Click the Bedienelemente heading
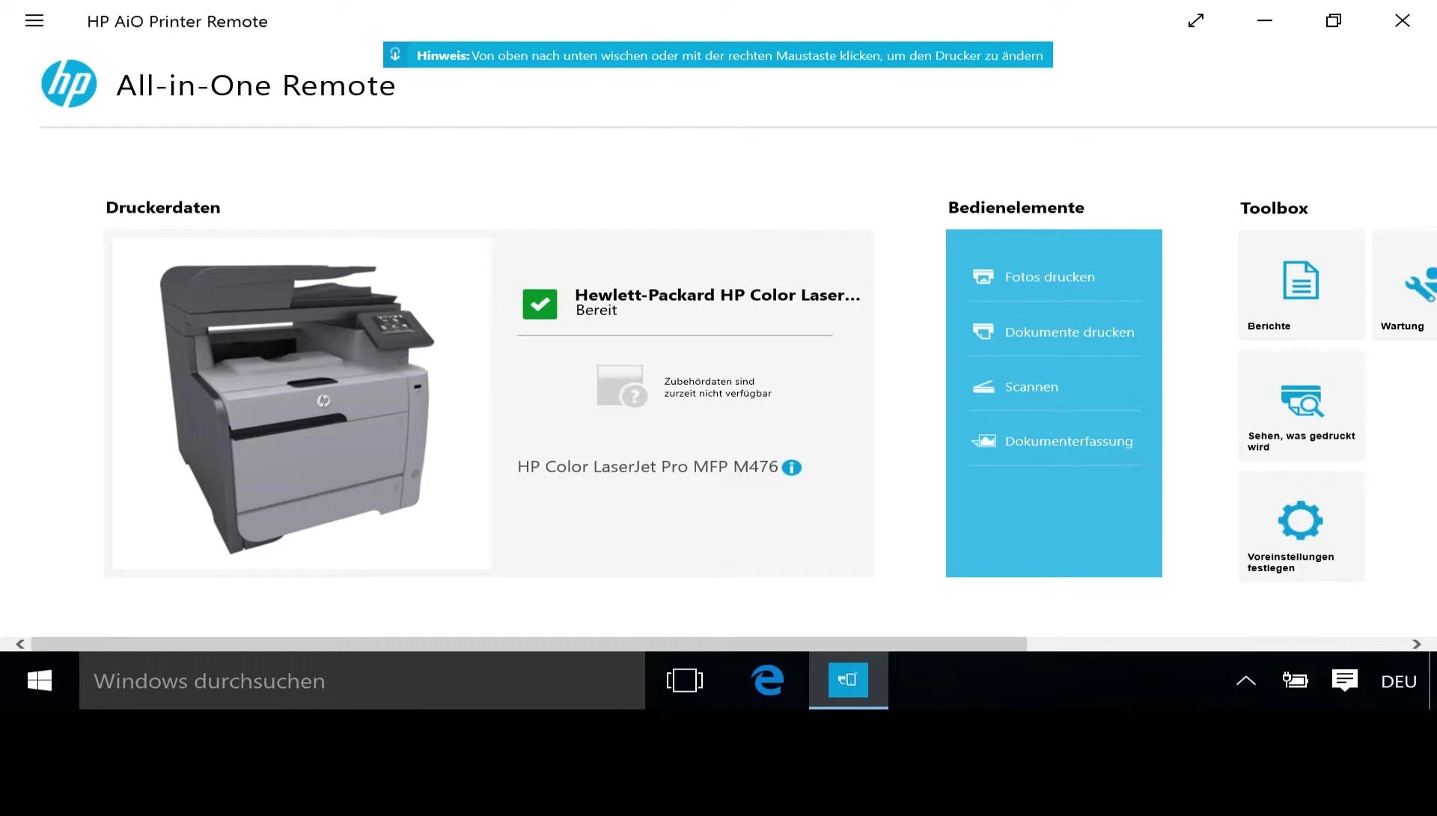This screenshot has width=1437, height=816. [x=1016, y=207]
